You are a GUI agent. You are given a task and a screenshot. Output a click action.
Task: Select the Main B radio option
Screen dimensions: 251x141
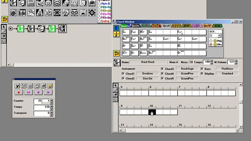pos(99,4)
